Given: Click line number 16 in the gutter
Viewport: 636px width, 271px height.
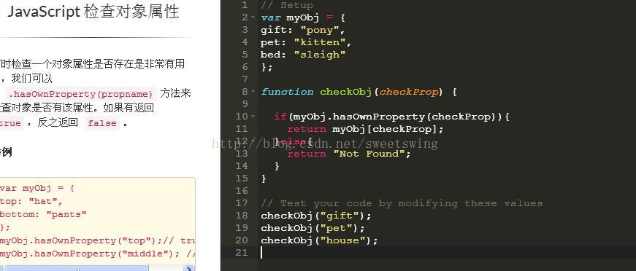Looking at the screenshot, I should tap(241, 191).
